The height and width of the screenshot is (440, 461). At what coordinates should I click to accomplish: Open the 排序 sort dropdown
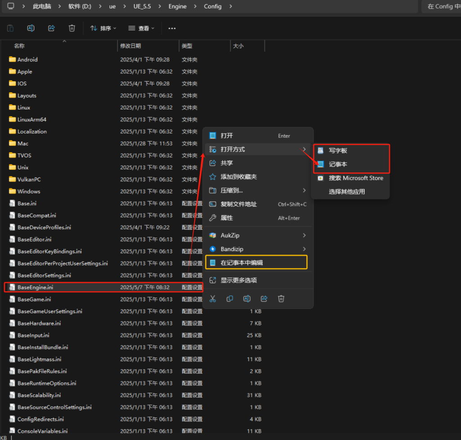(x=104, y=28)
